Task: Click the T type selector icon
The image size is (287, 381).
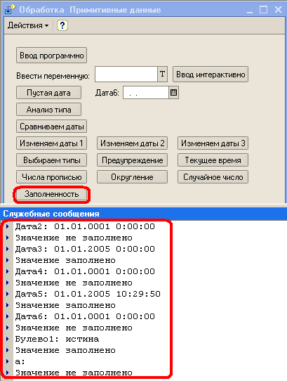Action: pos(162,74)
